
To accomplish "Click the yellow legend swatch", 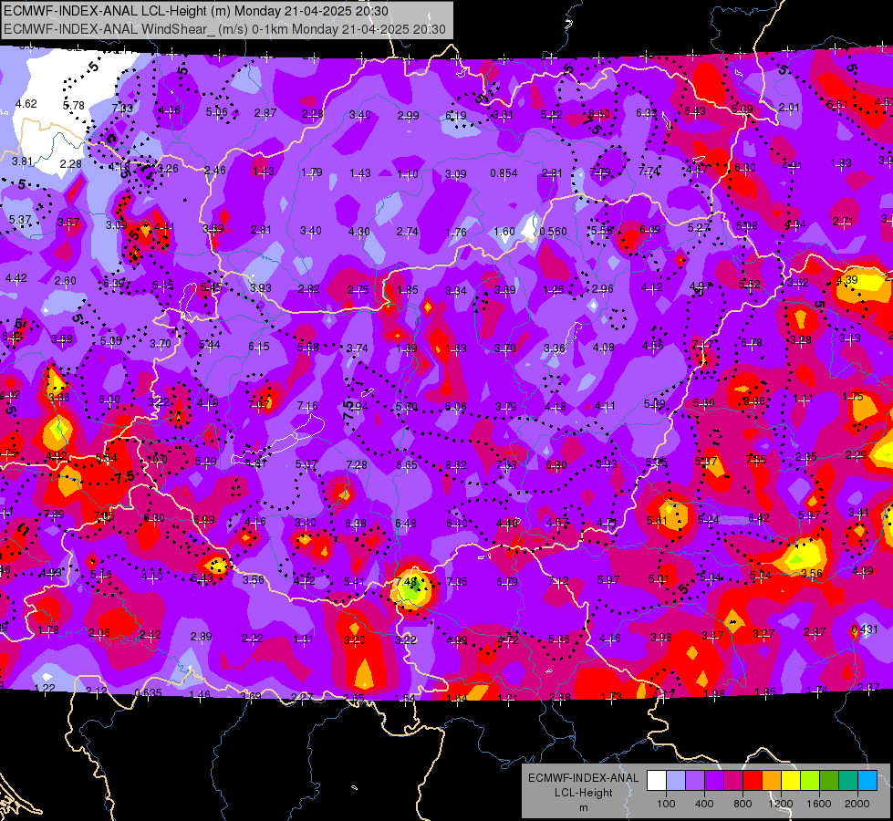I will (x=791, y=781).
